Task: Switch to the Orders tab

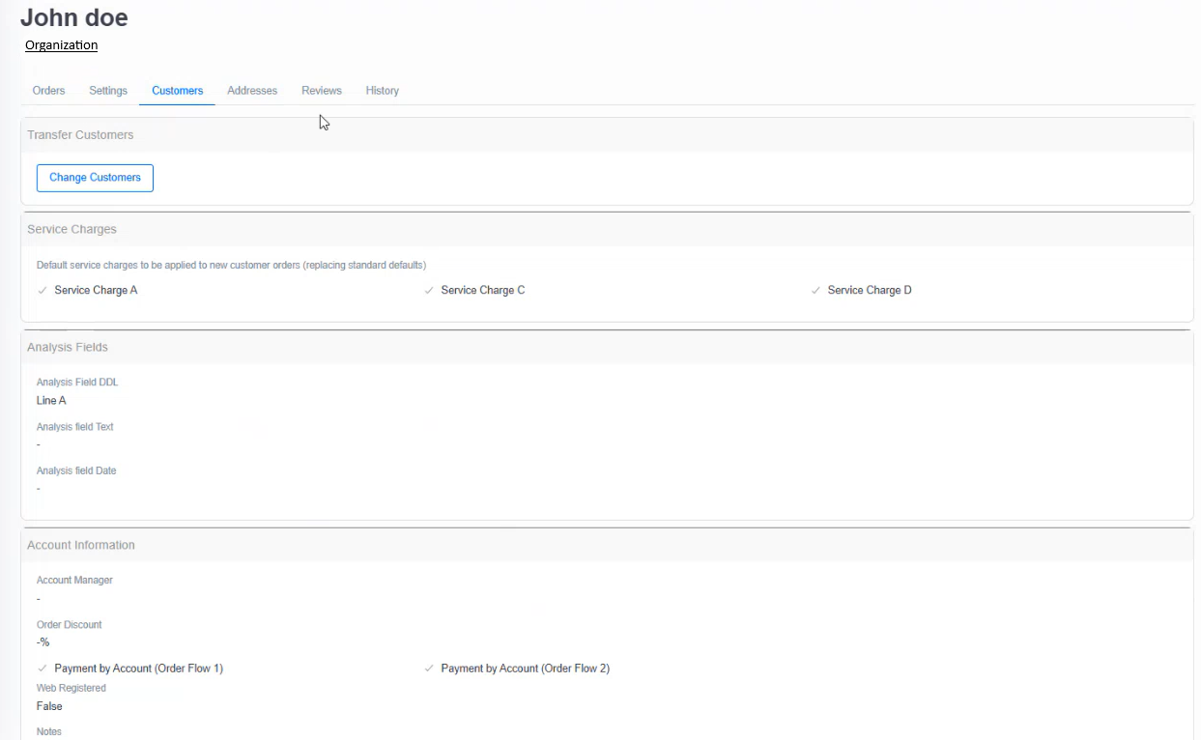Action: [48, 90]
